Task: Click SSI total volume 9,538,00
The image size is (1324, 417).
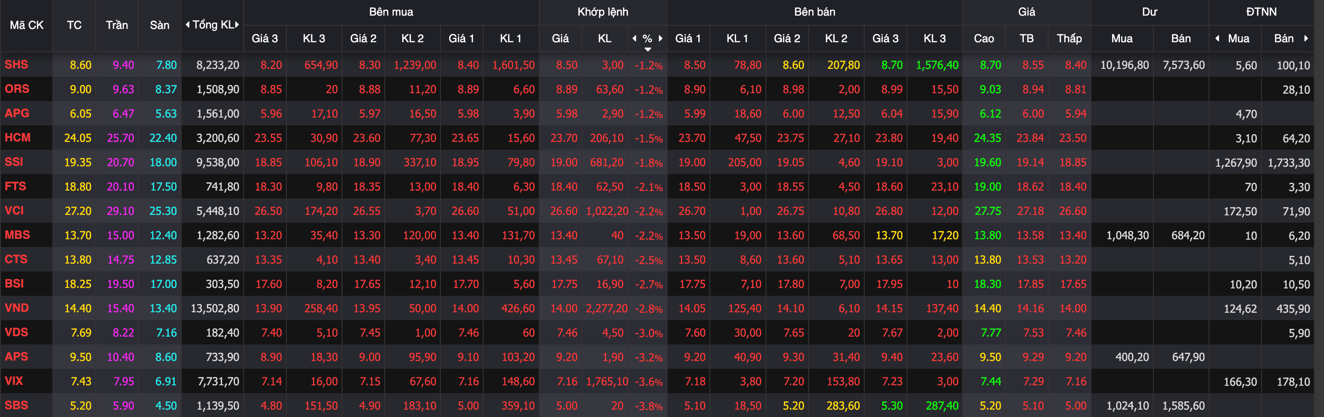Action: (218, 162)
